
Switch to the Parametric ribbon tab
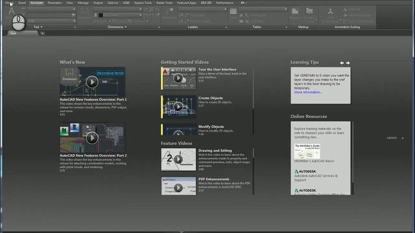coord(54,3)
